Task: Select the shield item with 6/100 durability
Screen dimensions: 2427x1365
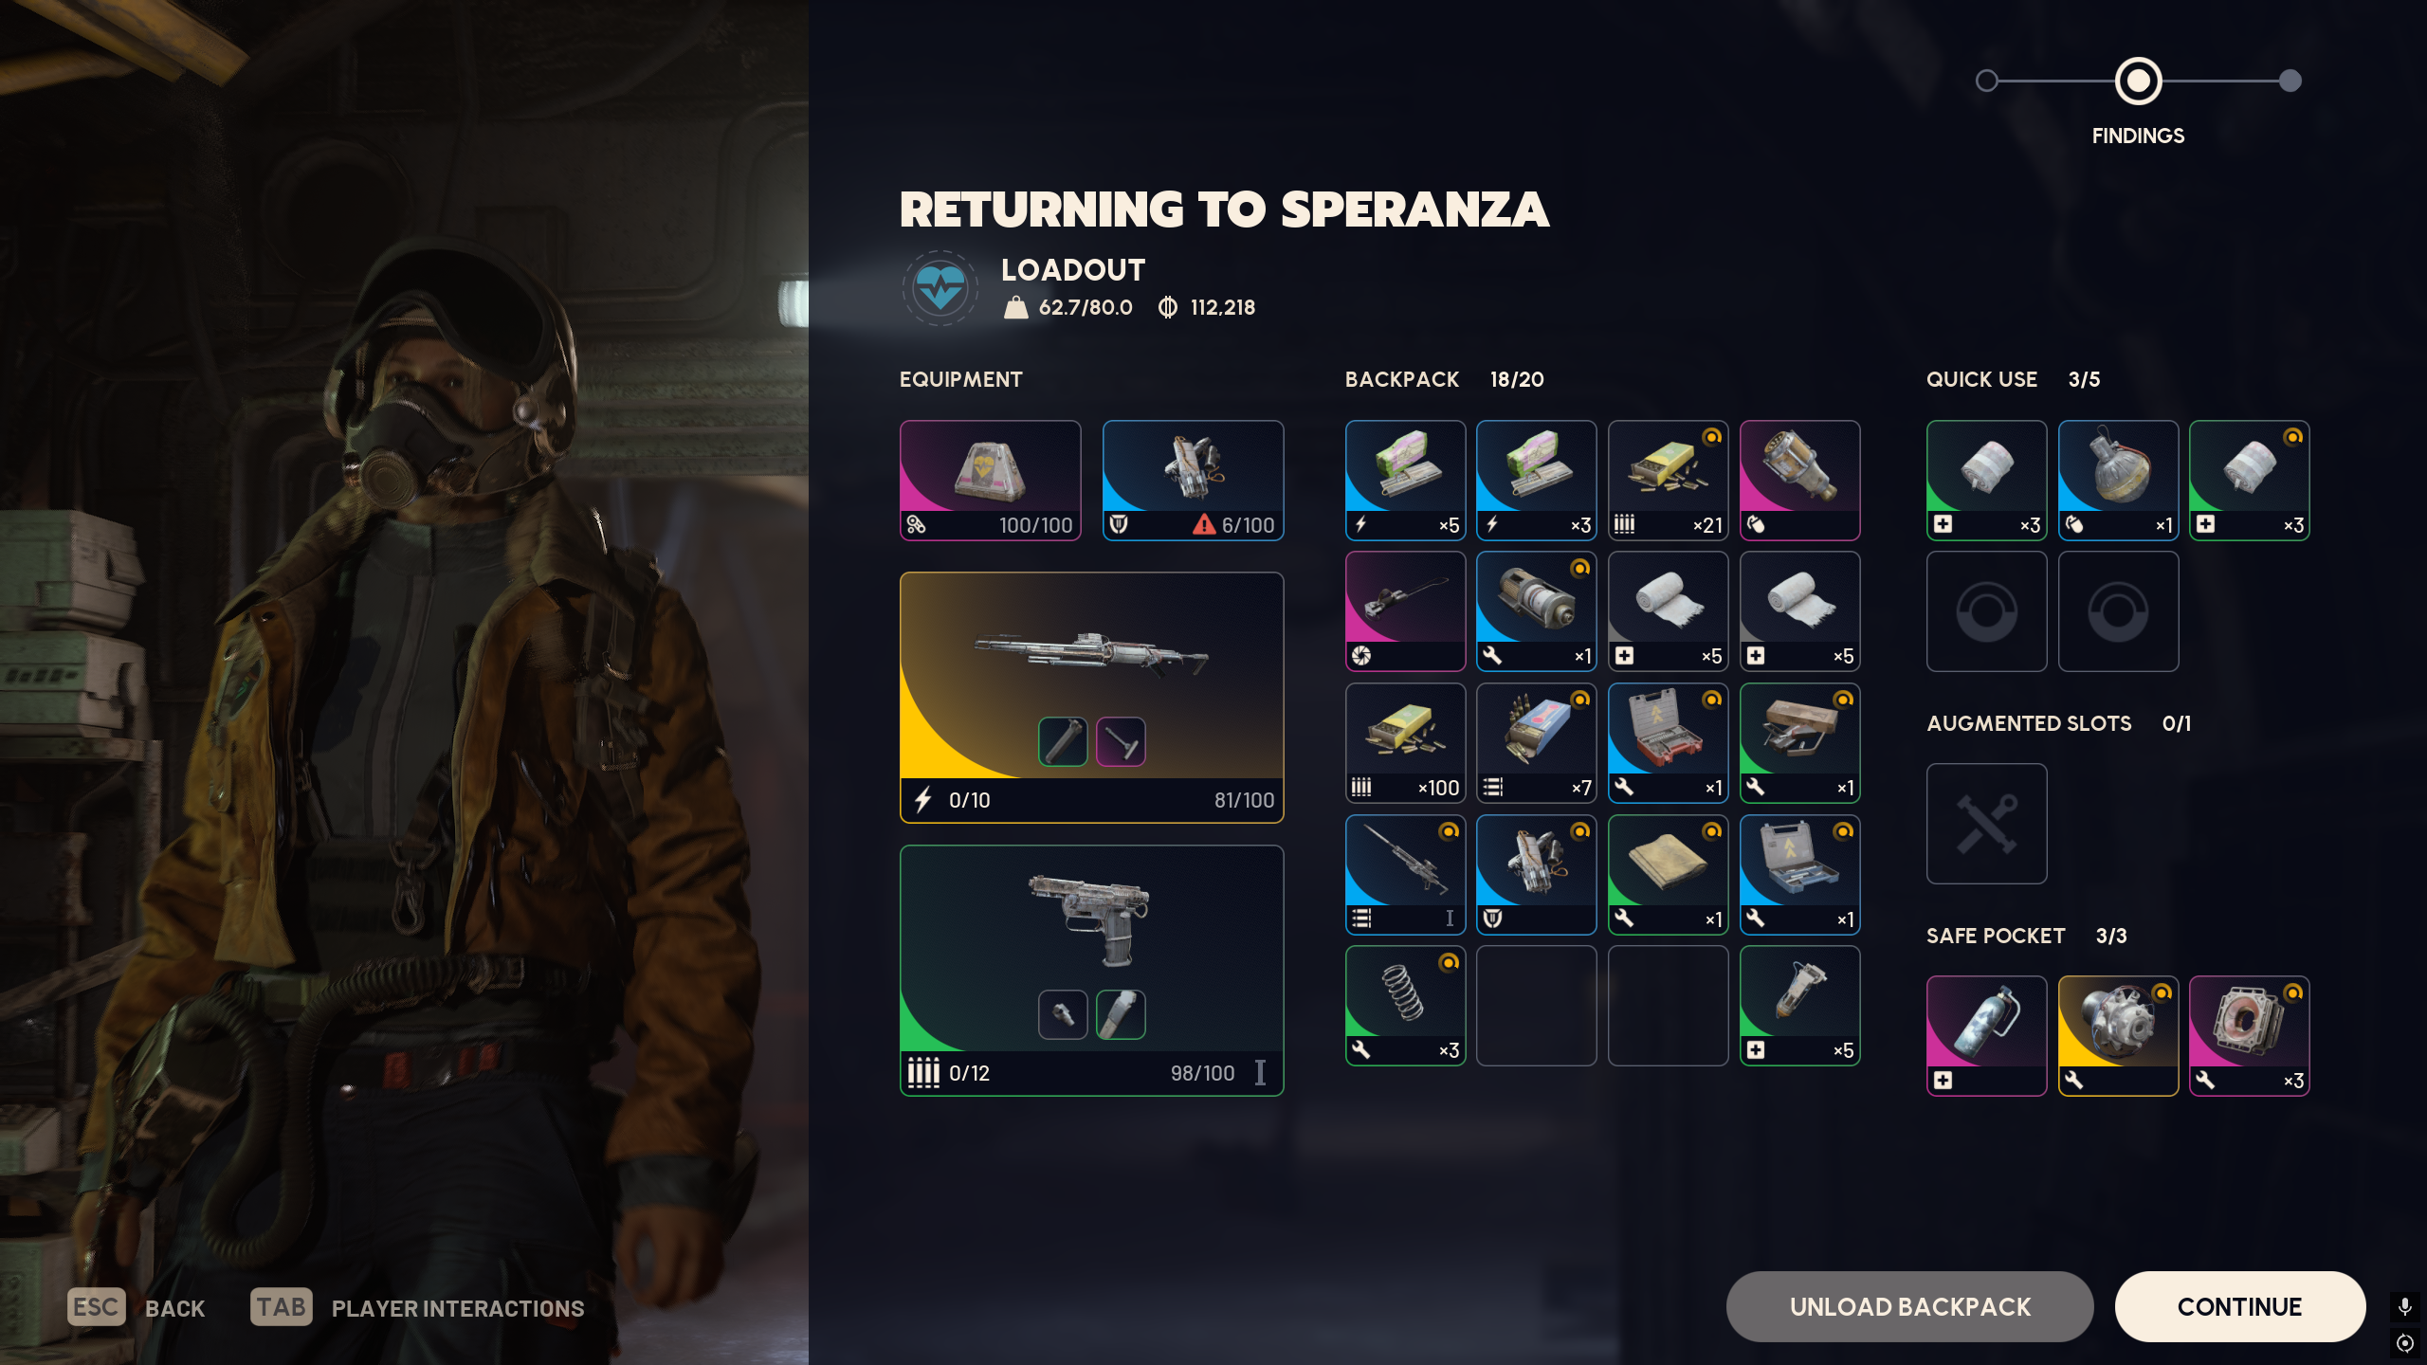Action: tap(1193, 481)
